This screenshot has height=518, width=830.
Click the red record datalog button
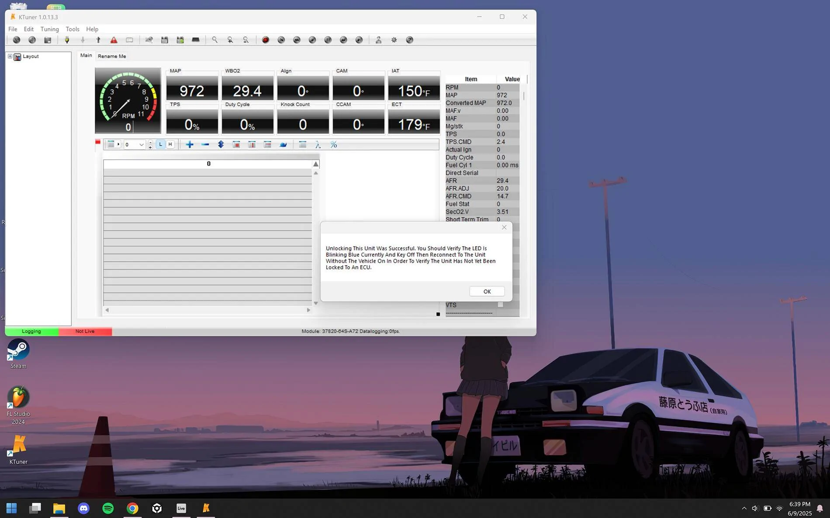(265, 40)
